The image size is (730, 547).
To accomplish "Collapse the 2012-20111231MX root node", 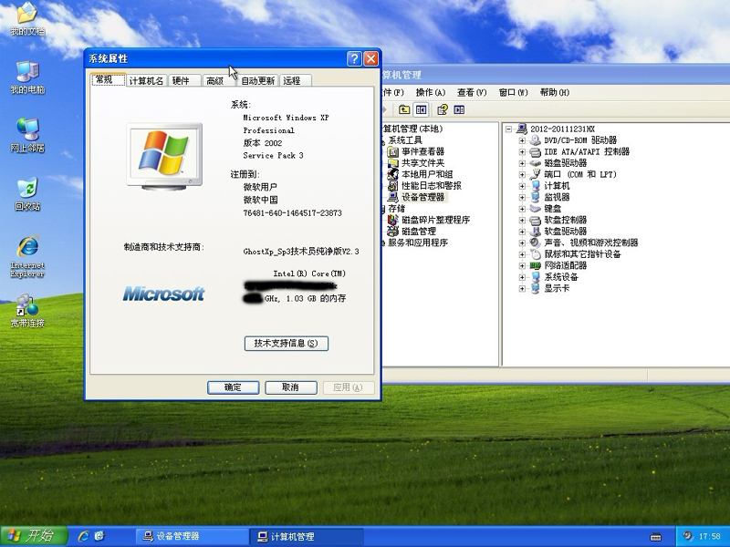I will tap(508, 129).
